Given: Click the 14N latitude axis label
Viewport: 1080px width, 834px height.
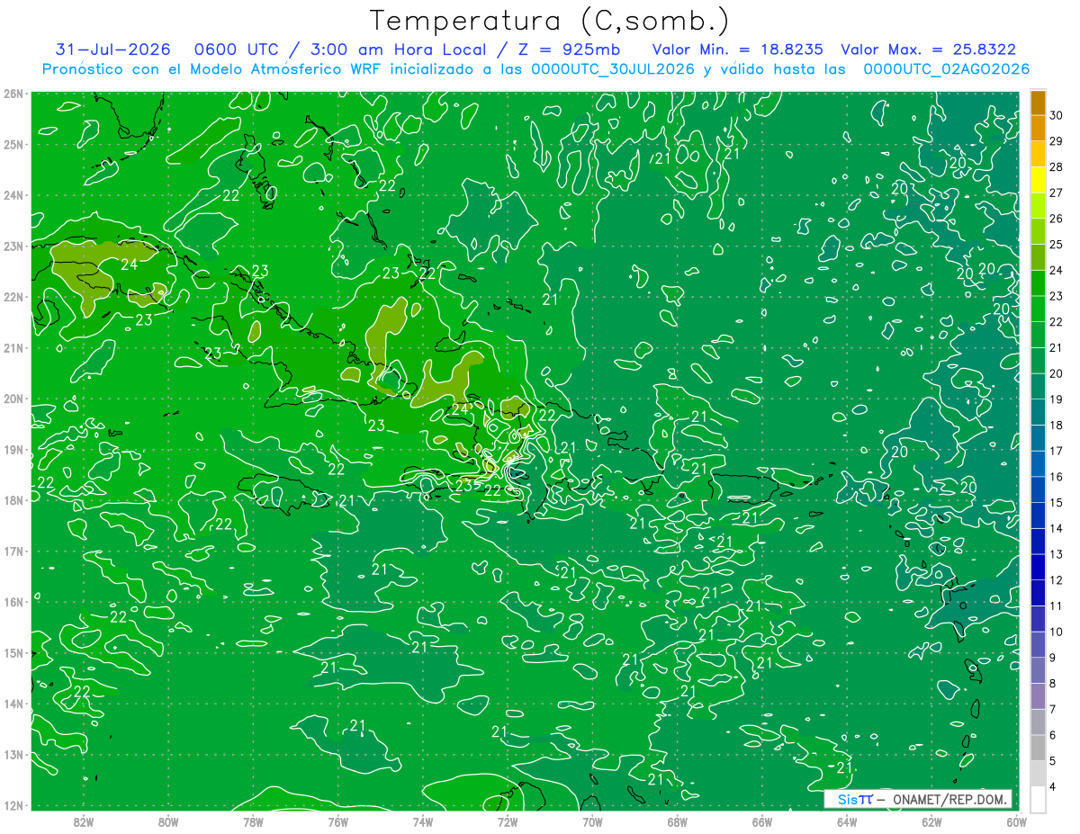Looking at the screenshot, I should [x=13, y=704].
